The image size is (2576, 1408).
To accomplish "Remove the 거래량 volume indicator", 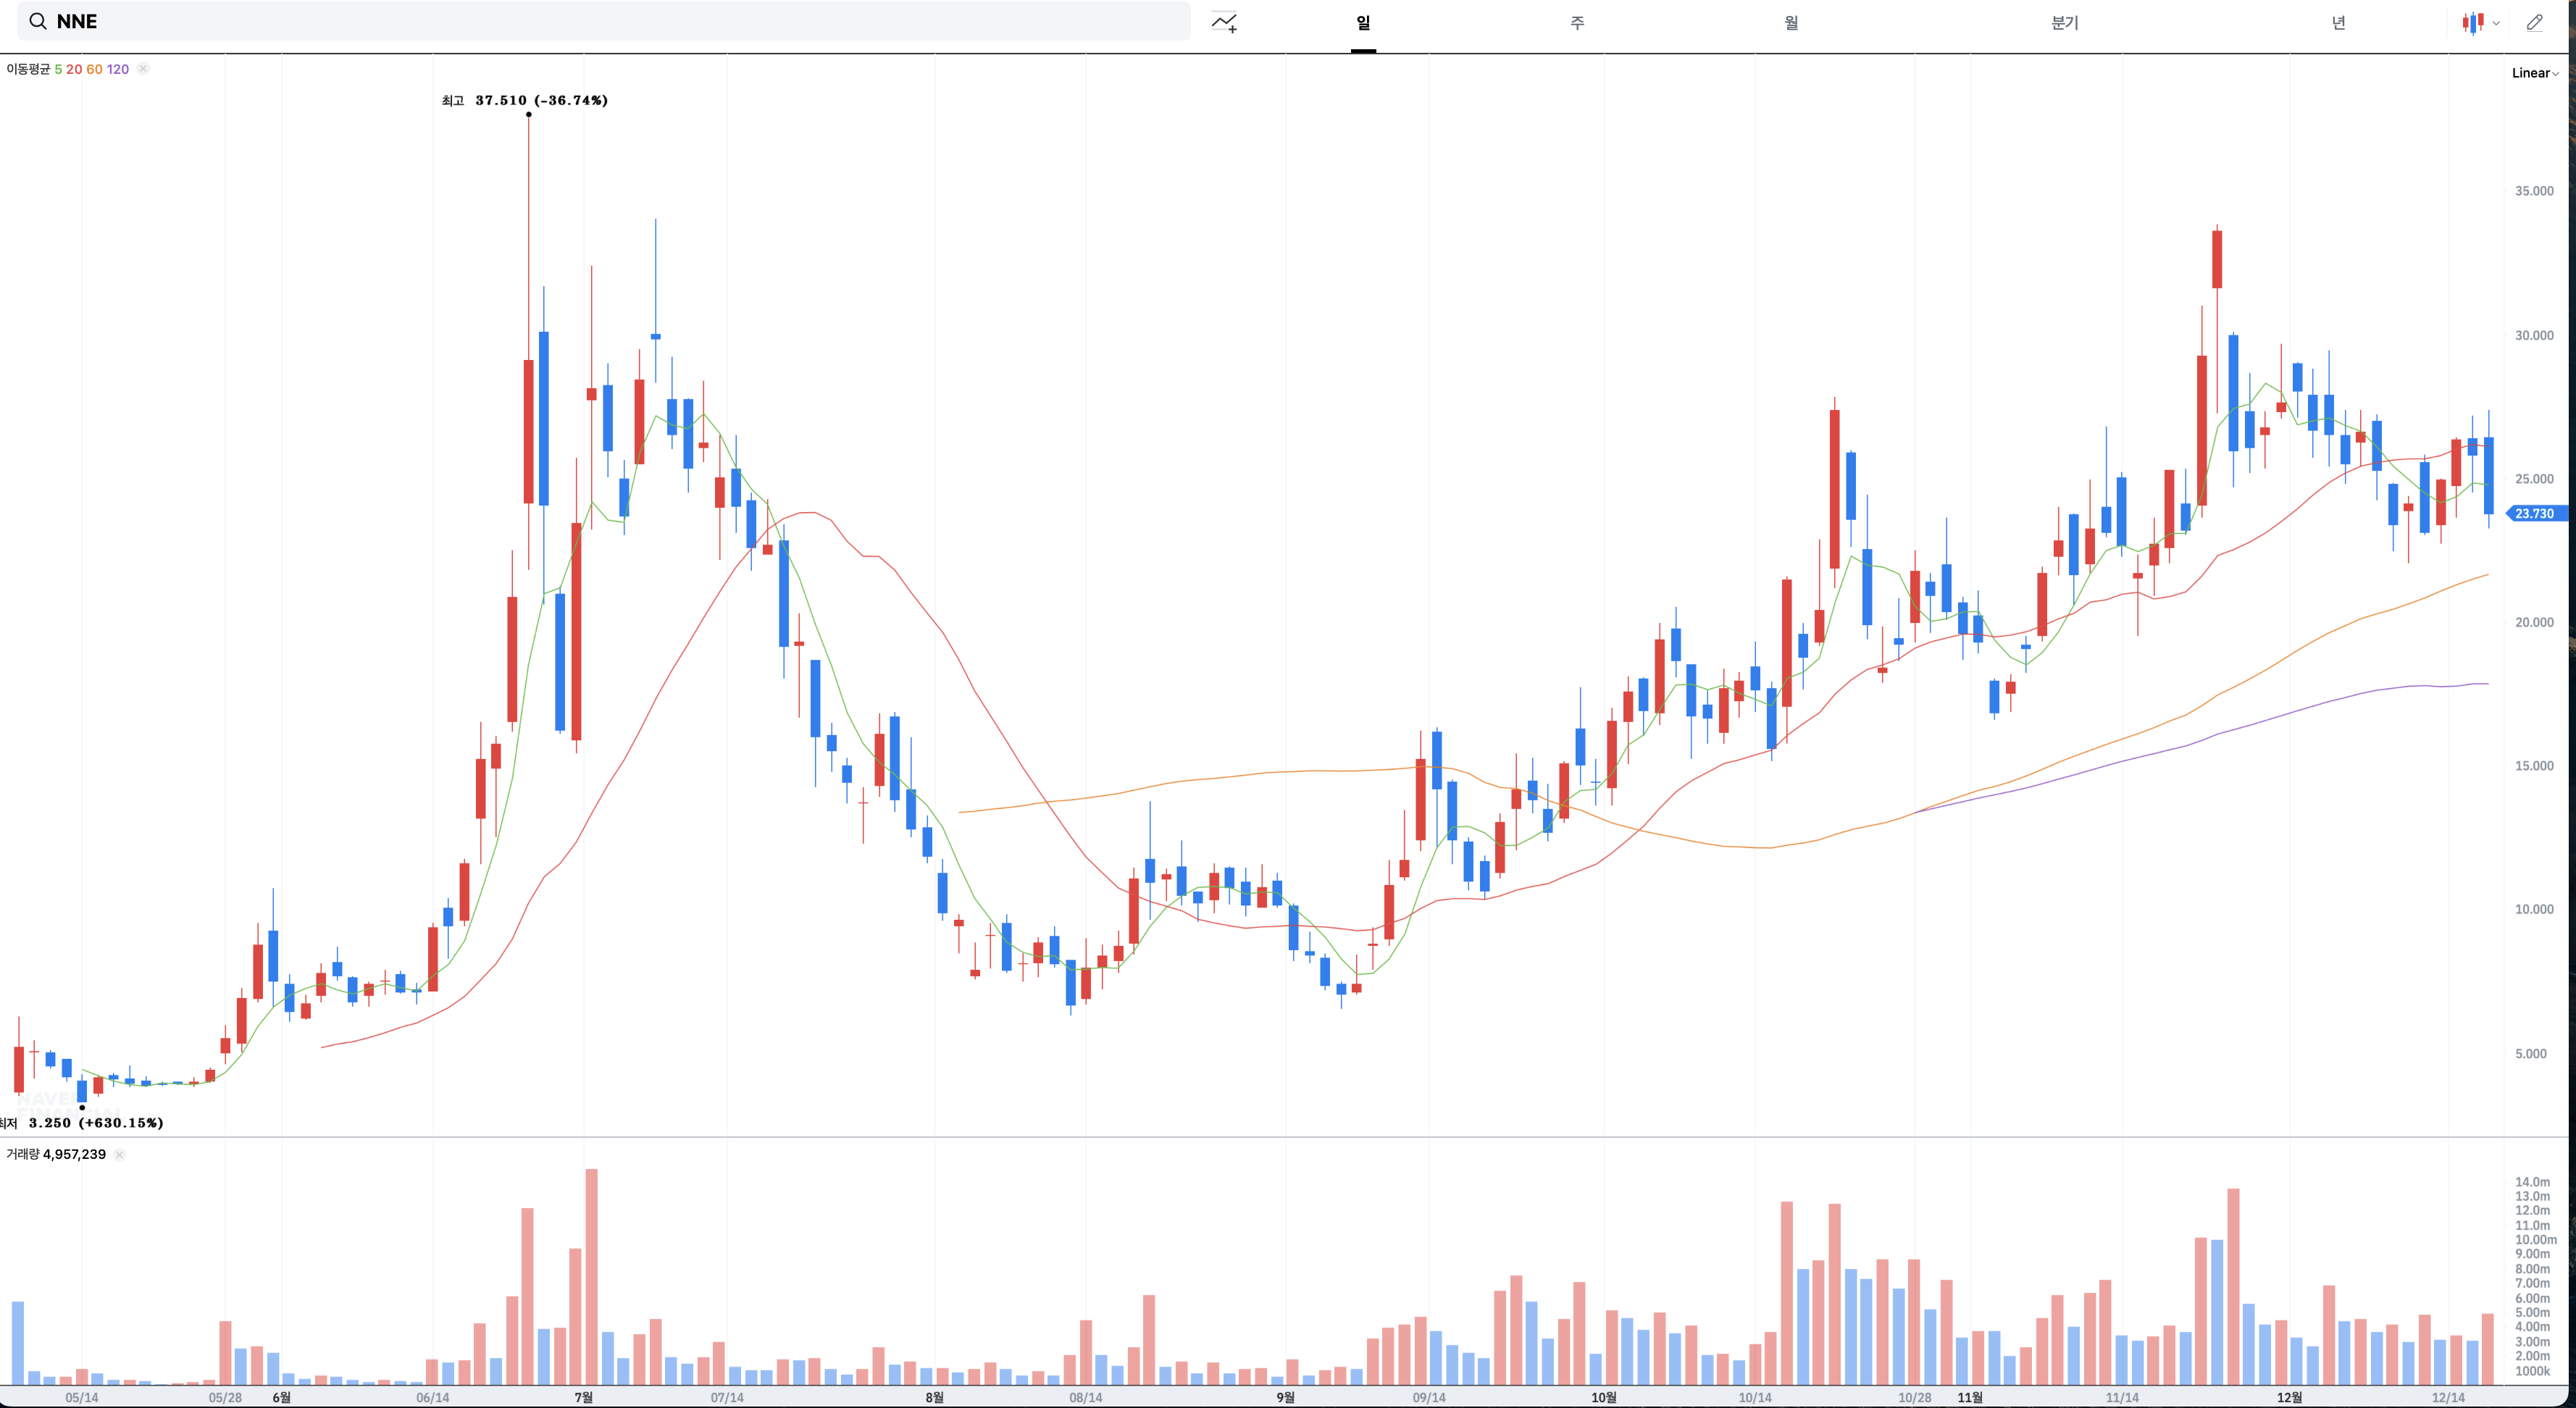I will pos(119,1154).
